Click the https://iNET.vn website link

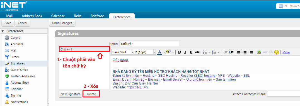click(137, 87)
